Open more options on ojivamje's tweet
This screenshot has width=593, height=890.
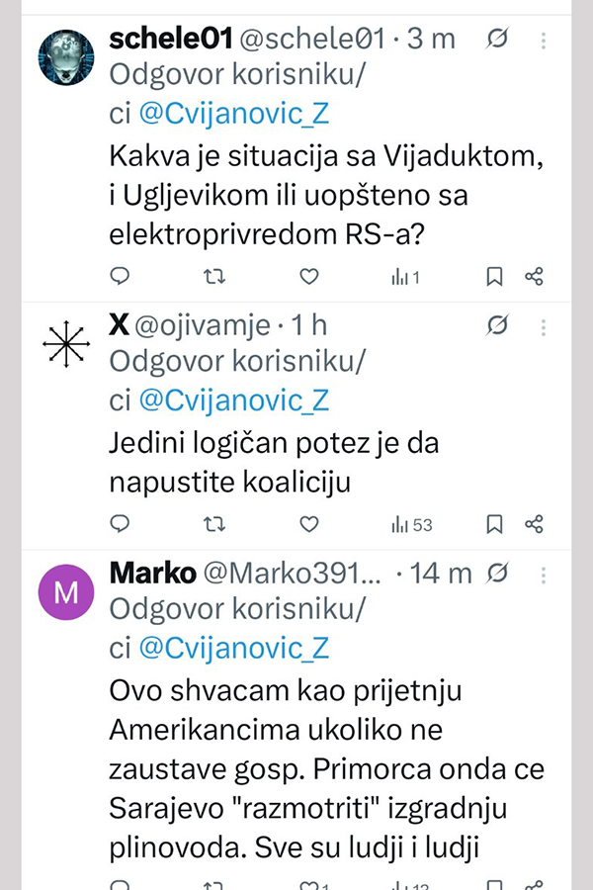545,324
